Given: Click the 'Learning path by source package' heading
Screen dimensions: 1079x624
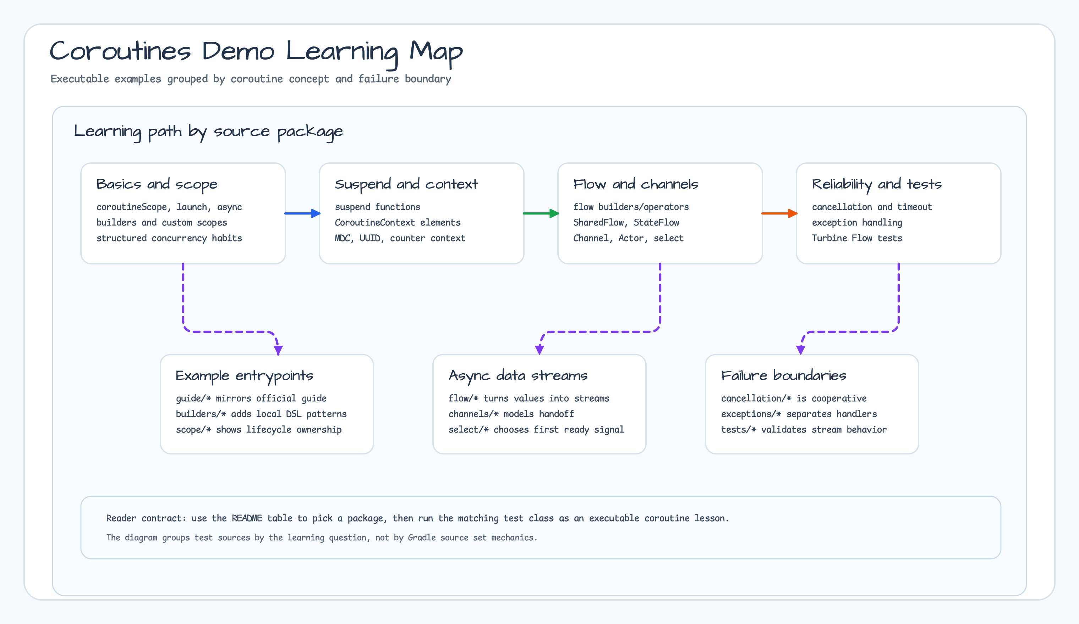Looking at the screenshot, I should pos(208,132).
